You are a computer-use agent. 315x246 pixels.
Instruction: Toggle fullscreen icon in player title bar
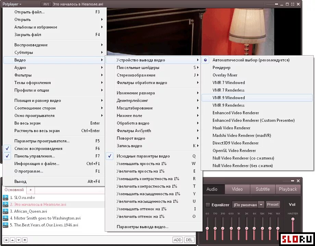(293, 4)
